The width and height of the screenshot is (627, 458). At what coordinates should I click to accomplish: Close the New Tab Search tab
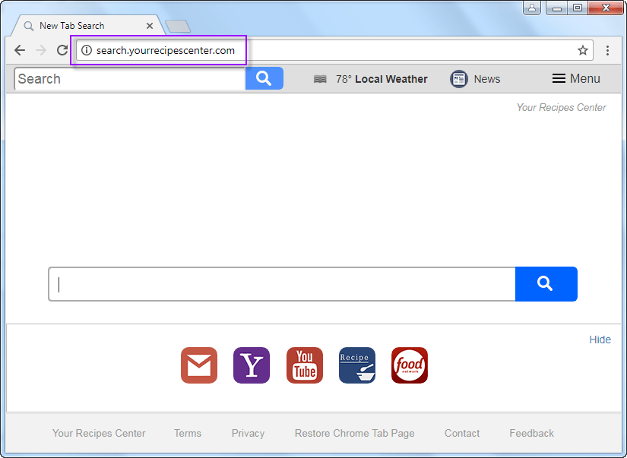[150, 26]
